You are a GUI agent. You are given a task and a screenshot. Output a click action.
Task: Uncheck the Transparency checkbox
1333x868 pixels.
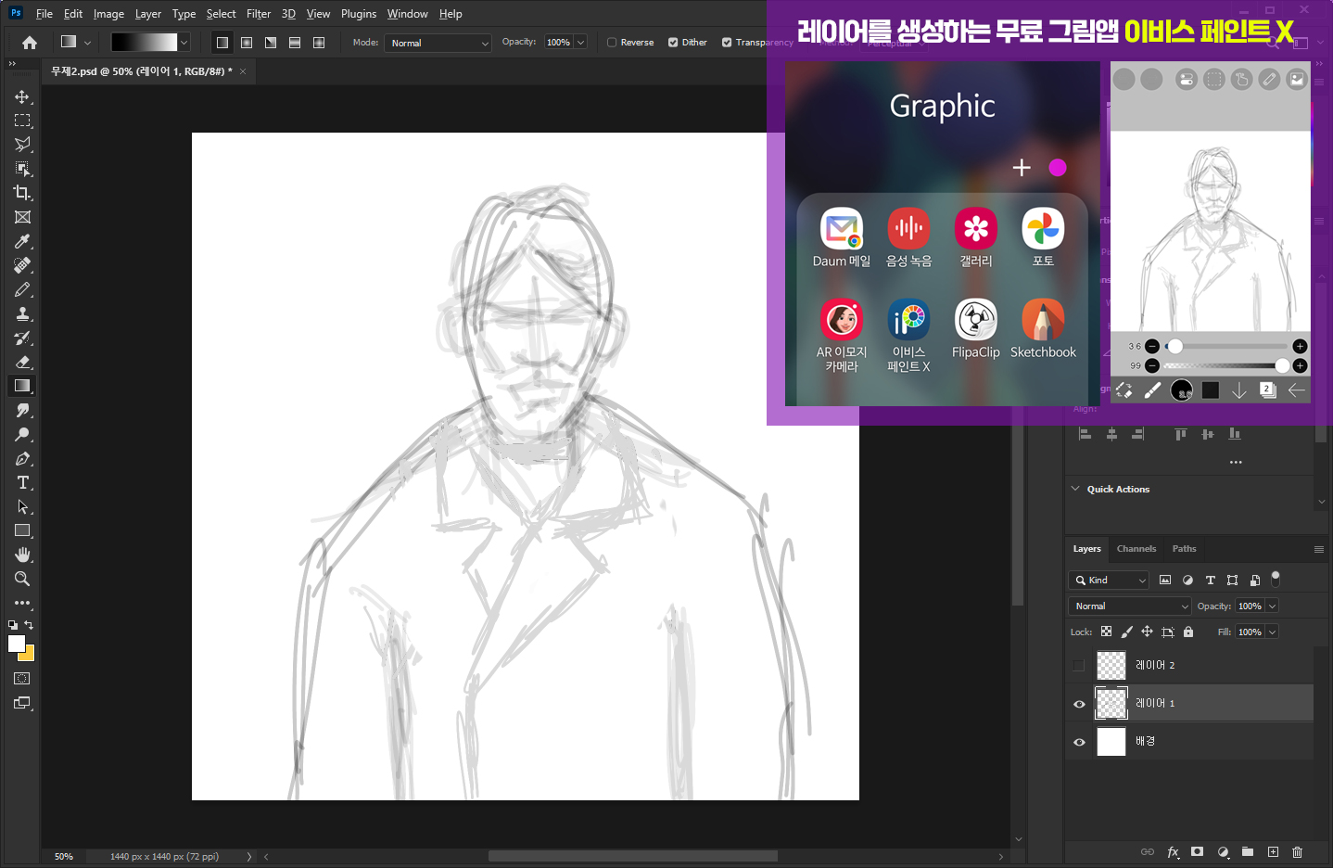(x=727, y=43)
